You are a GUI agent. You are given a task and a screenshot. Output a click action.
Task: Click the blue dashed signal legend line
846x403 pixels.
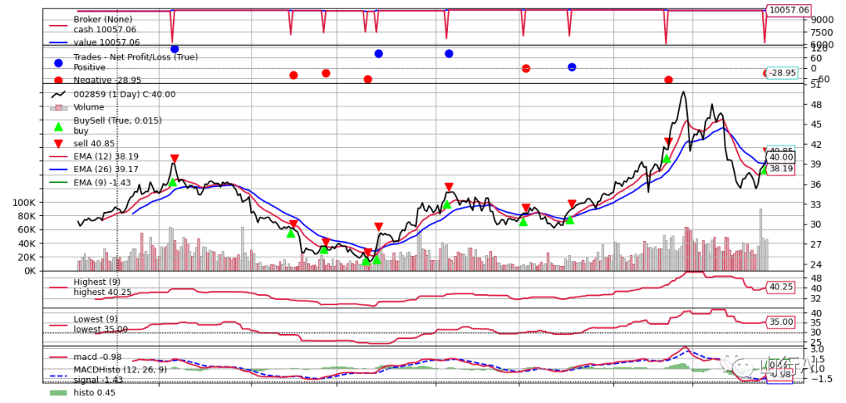[x=58, y=375]
